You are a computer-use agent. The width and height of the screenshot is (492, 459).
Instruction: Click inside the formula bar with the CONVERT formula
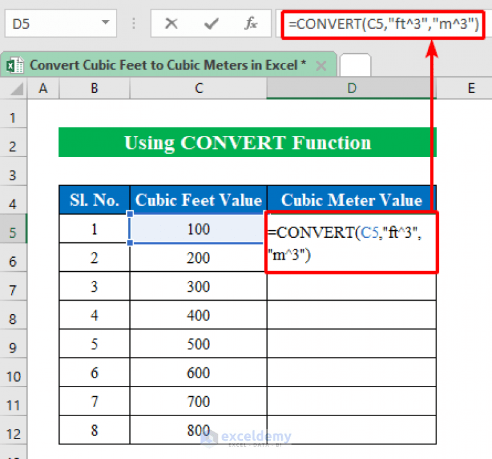click(383, 24)
